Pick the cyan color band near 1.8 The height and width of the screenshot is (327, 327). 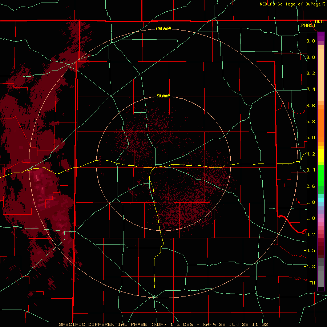click(x=321, y=200)
